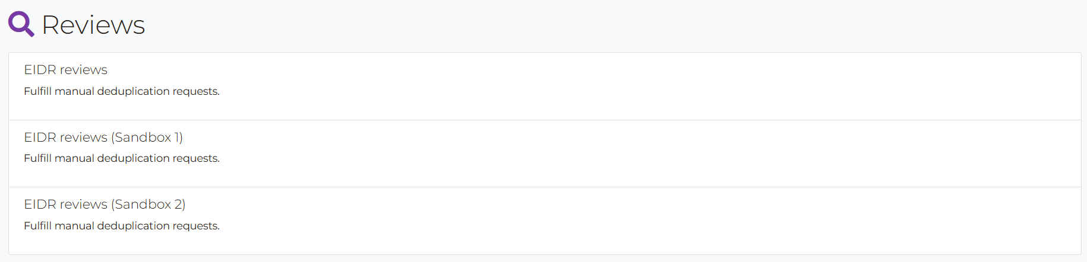
Task: Click the "(Sandbox 1)" text in the title
Action: point(147,138)
